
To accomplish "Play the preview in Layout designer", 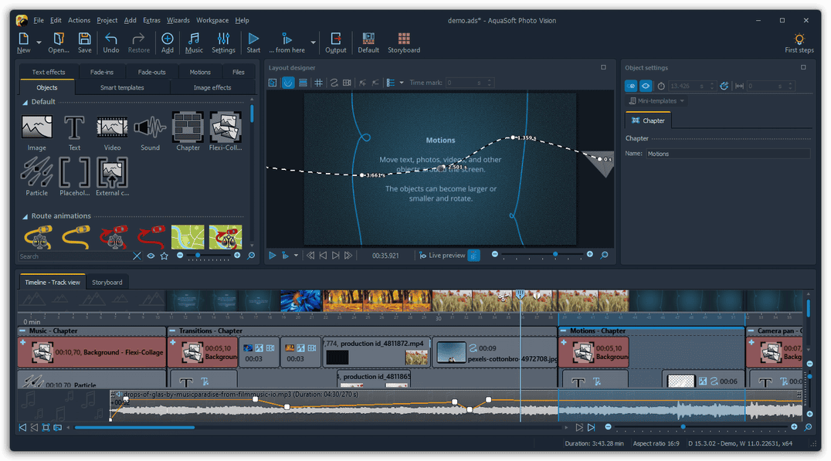I will click(272, 256).
